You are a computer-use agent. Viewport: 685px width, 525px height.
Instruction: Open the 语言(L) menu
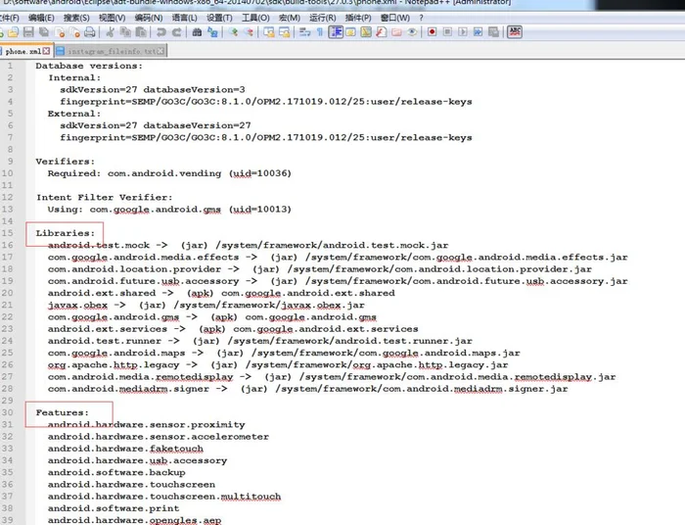[184, 18]
